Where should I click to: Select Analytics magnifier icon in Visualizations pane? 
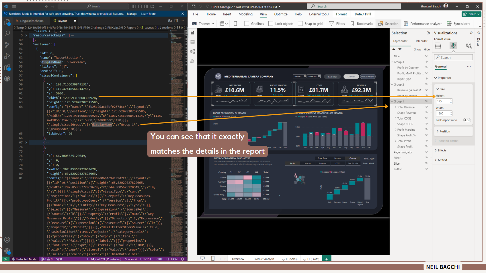pos(469,46)
